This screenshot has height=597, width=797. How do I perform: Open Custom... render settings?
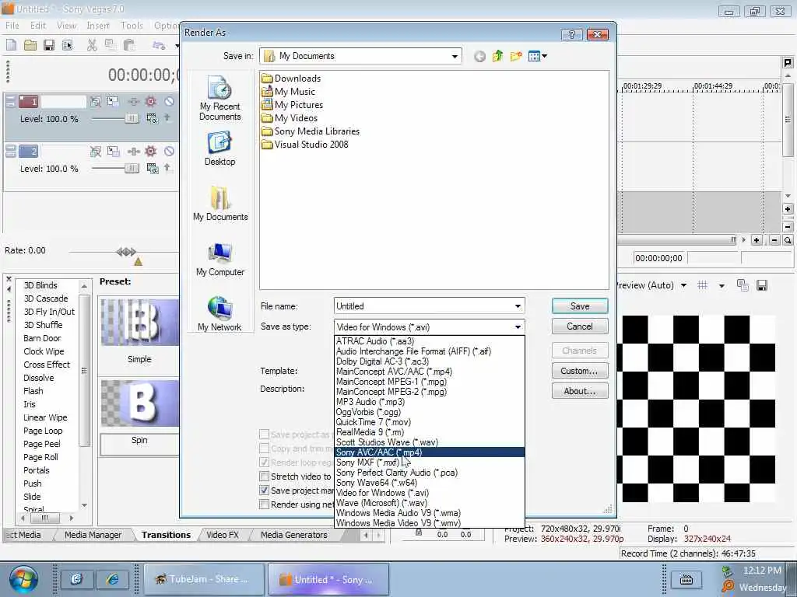click(x=579, y=371)
